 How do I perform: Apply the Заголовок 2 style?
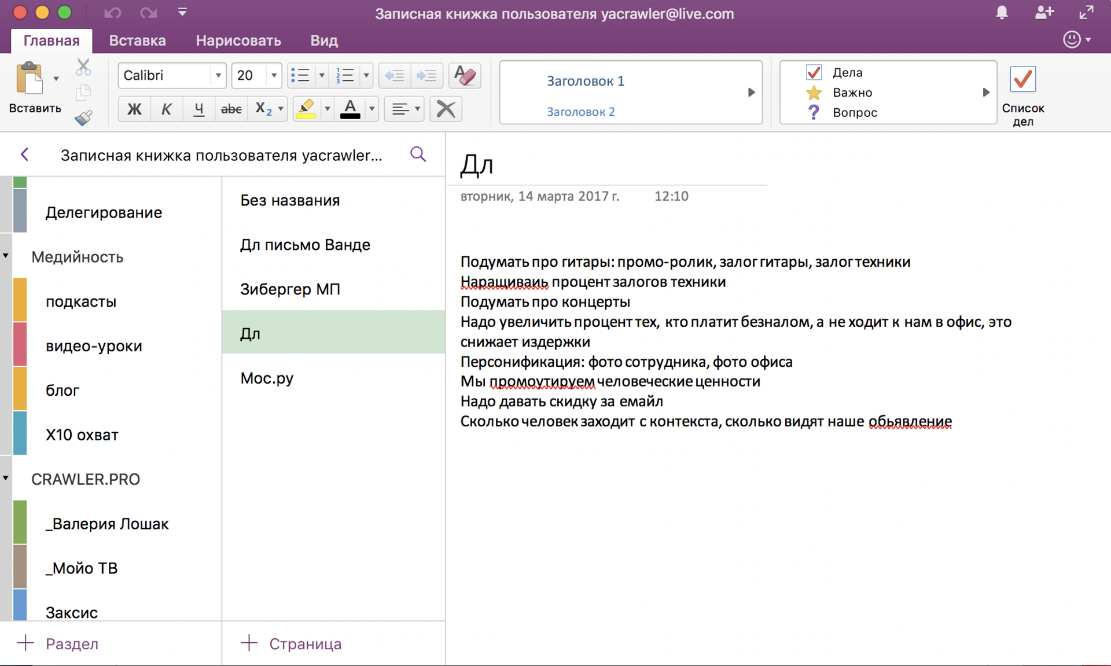point(581,112)
